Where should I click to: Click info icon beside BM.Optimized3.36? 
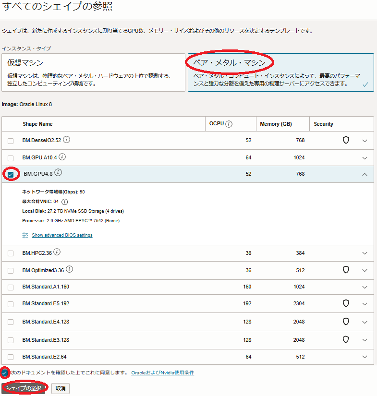tap(70, 269)
